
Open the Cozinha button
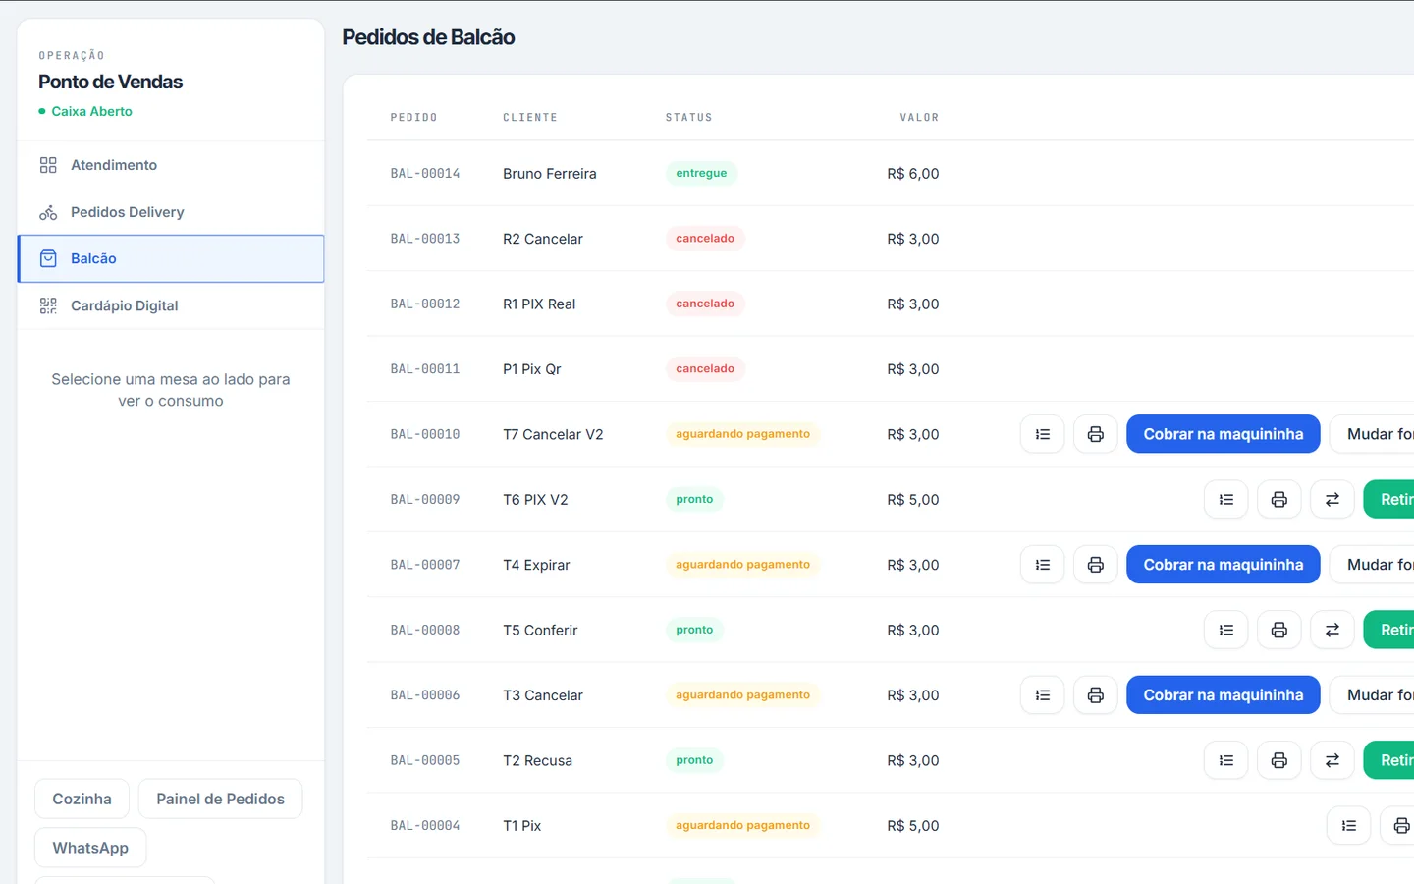point(82,799)
